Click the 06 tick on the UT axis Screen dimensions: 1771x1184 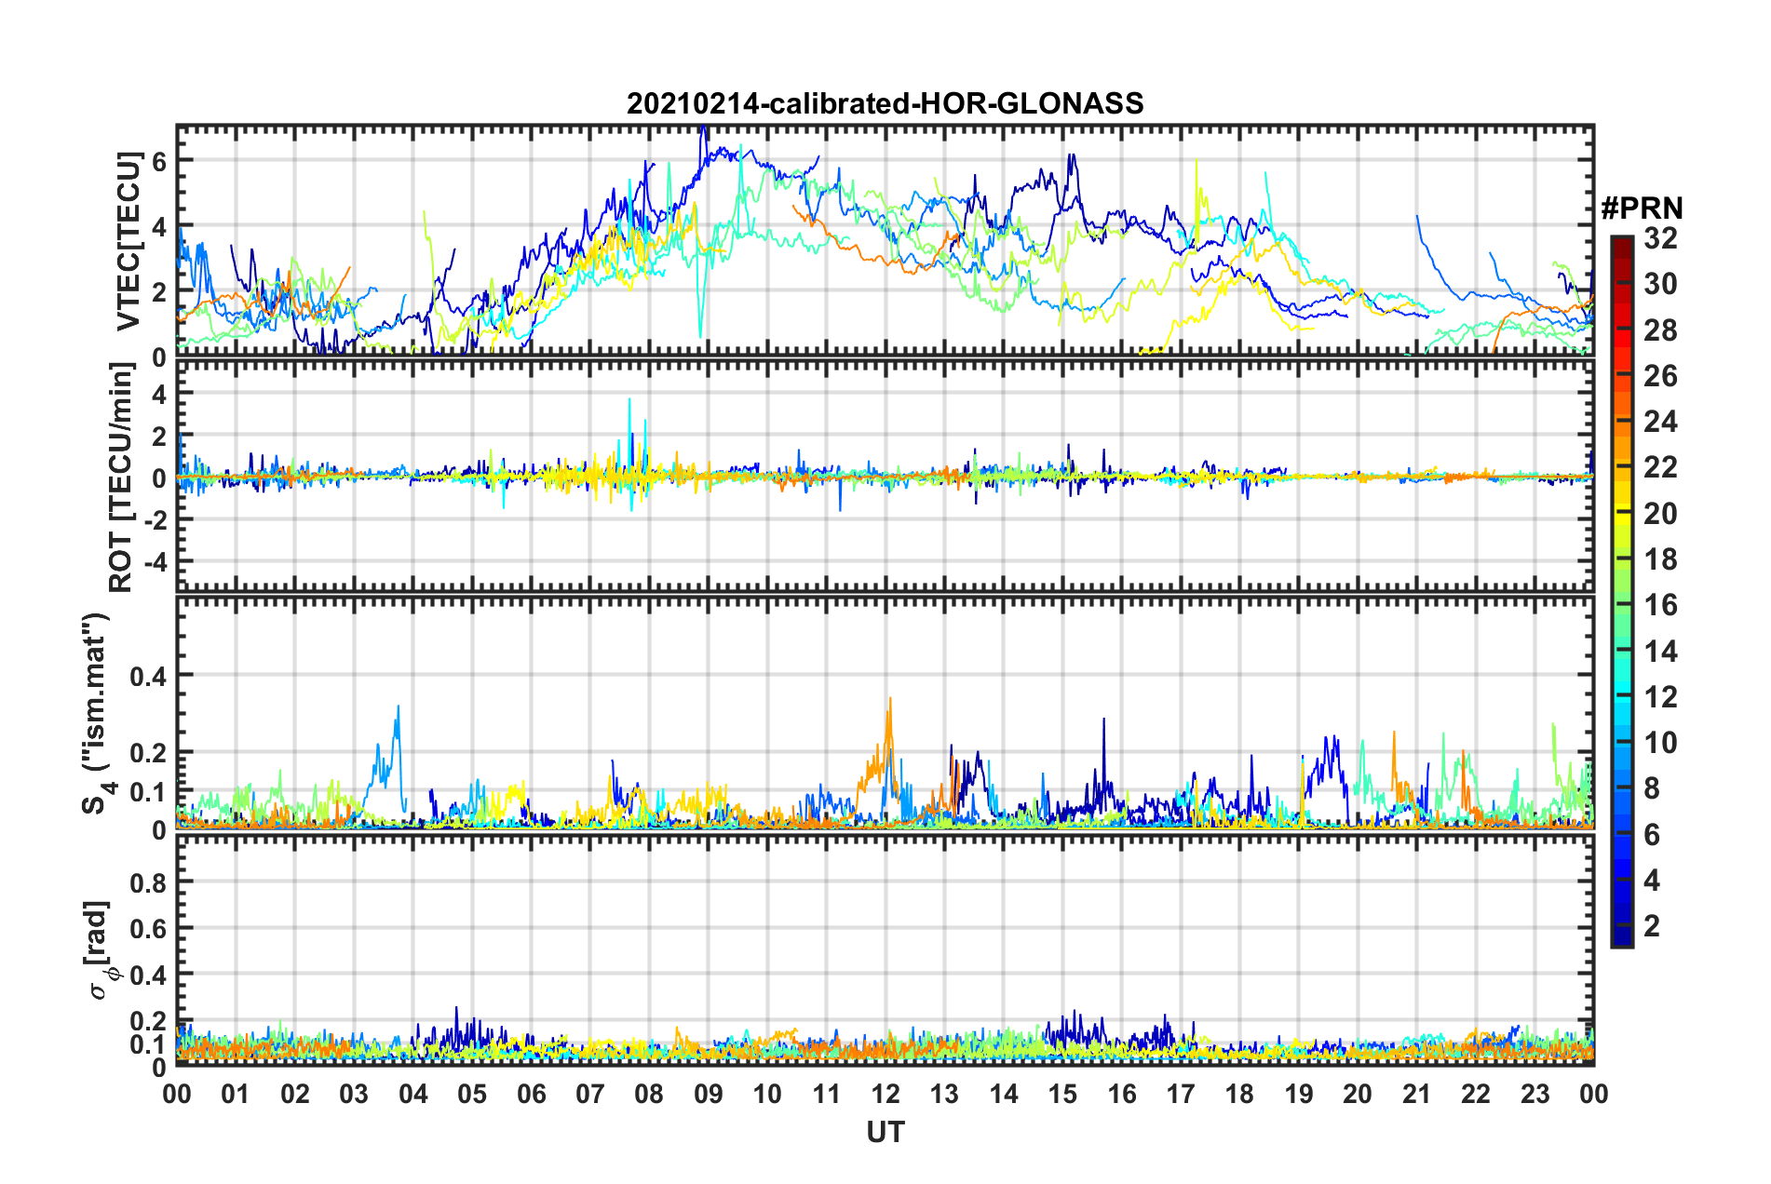pos(531,1094)
